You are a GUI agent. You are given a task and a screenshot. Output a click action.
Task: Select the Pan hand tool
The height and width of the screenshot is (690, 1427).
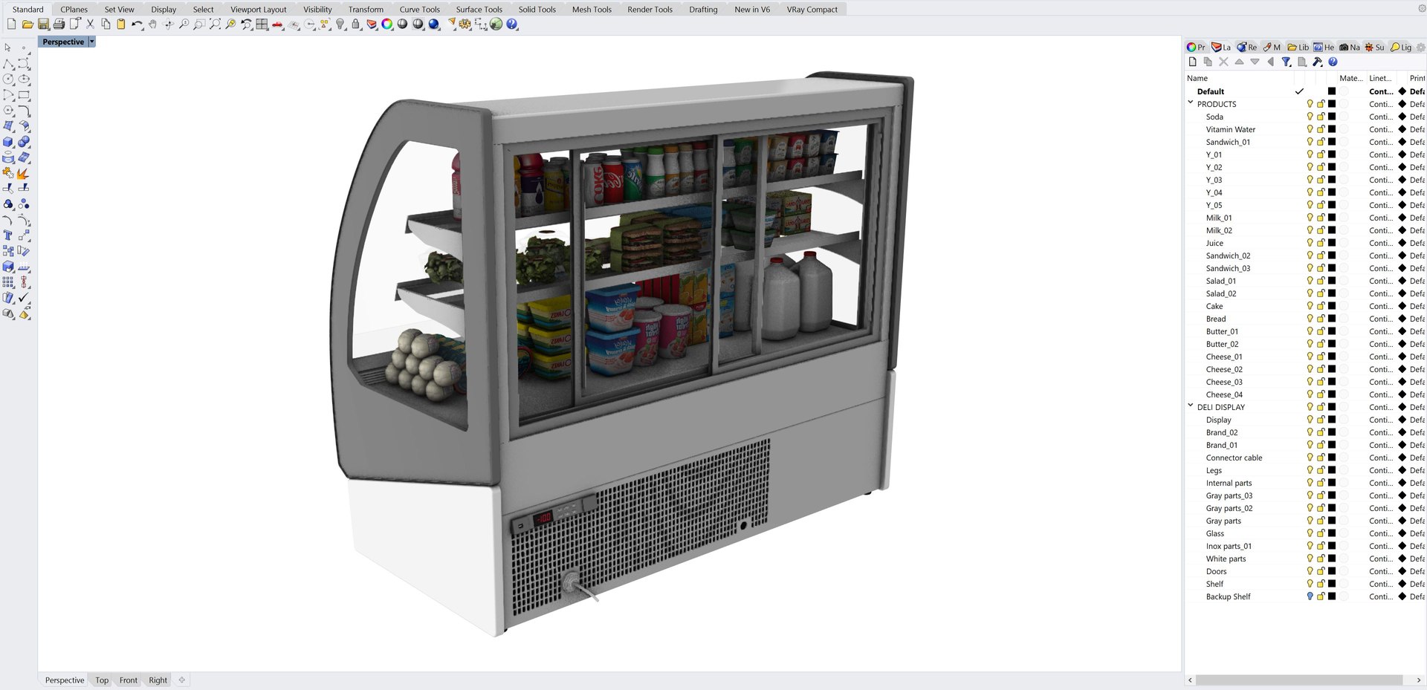152,25
